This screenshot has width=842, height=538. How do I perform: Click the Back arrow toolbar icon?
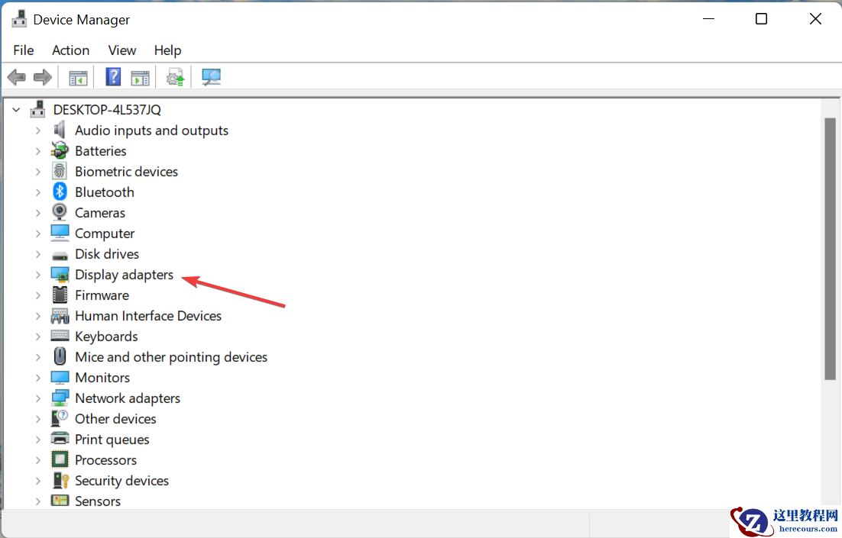[x=17, y=77]
